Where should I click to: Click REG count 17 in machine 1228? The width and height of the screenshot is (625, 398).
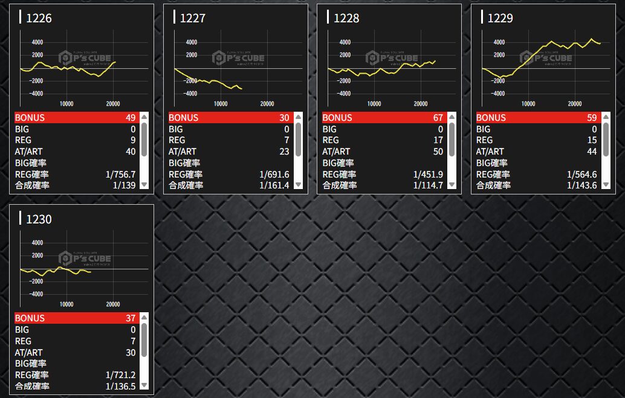click(438, 140)
